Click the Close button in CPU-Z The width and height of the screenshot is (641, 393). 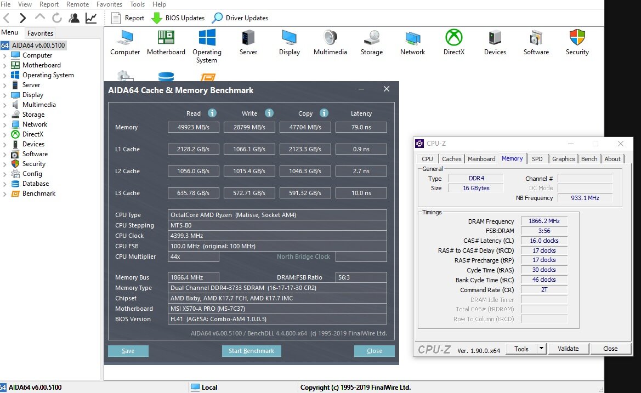[610, 349]
